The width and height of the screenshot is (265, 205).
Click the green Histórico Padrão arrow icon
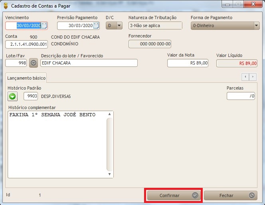coord(13,96)
